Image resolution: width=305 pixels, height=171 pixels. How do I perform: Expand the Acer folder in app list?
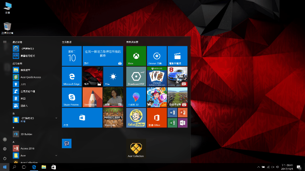(35, 155)
